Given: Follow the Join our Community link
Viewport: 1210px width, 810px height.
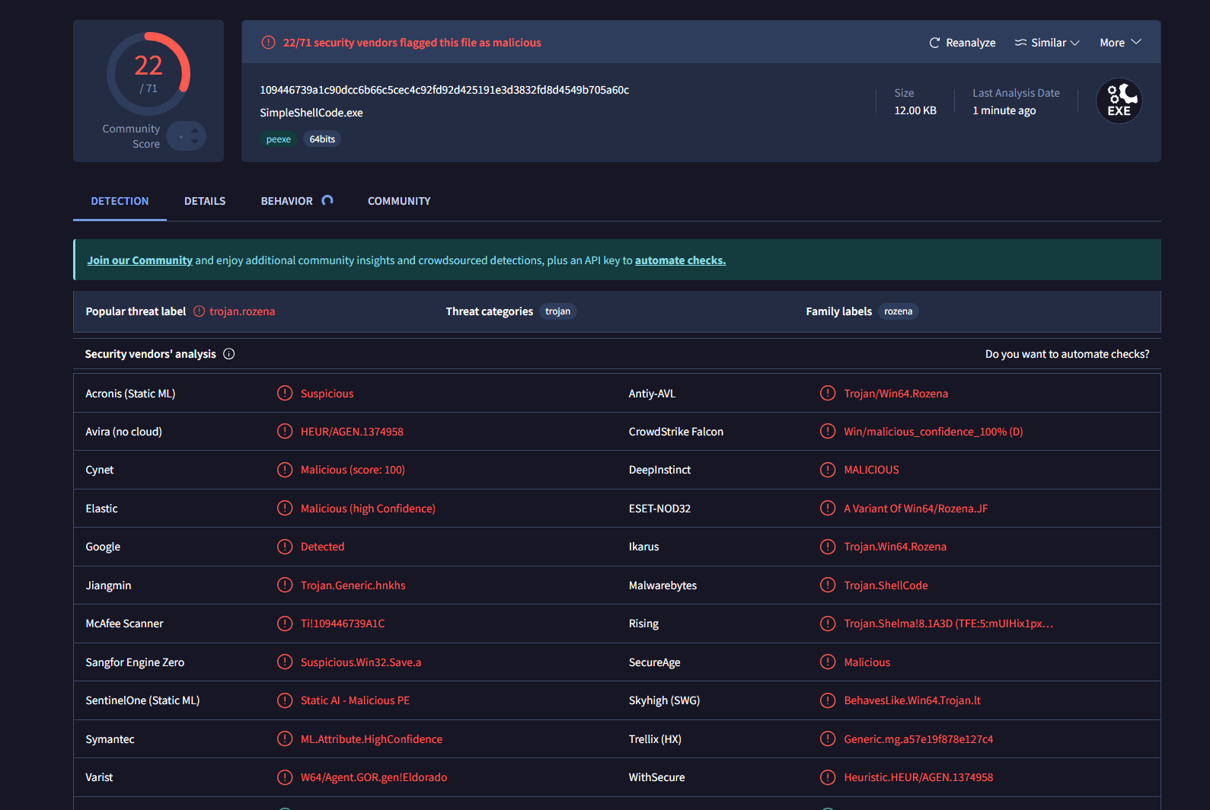Looking at the screenshot, I should pos(139,260).
